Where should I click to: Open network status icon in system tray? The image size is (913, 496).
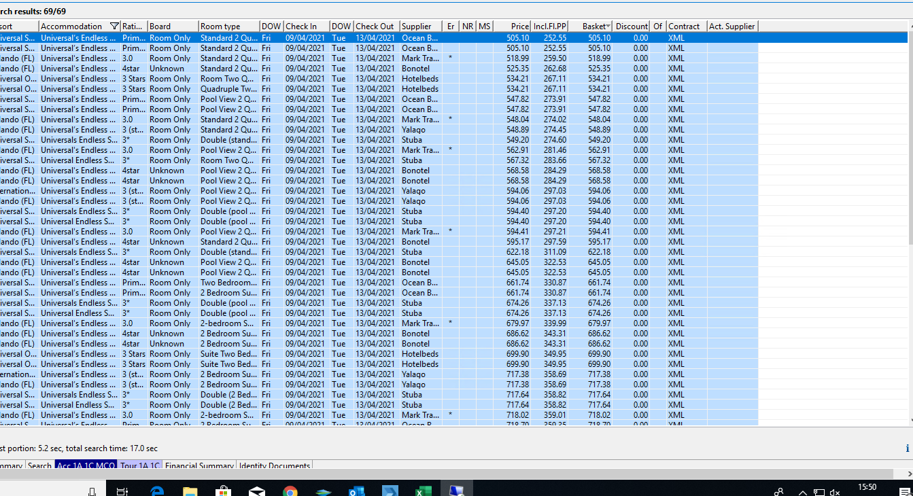(819, 492)
